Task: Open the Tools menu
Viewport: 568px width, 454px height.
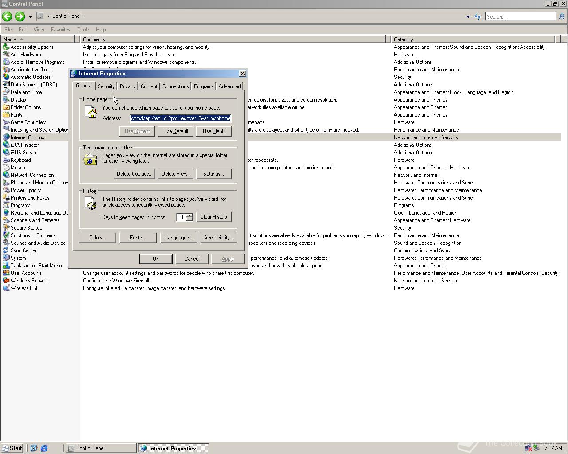Action: 83,30
